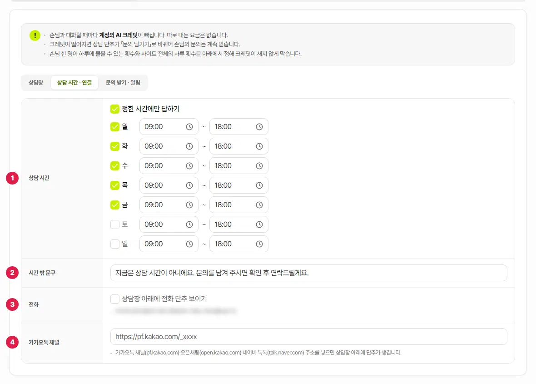Disable the 월 day checkbox

(115, 127)
